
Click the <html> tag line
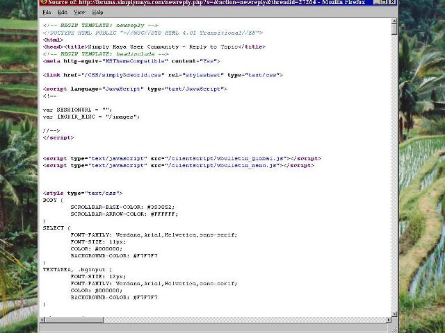(53, 40)
